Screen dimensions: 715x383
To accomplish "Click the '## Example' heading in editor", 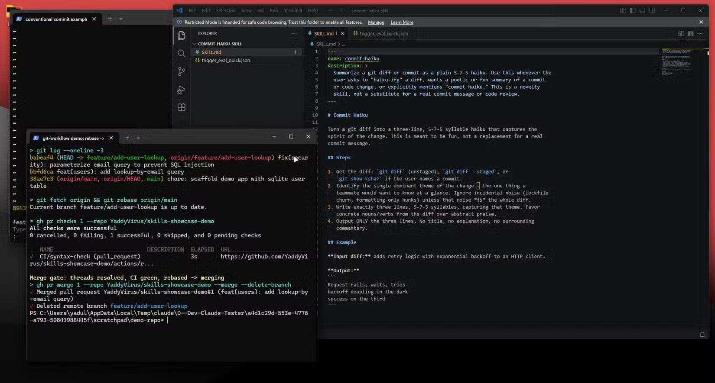I will pyautogui.click(x=342, y=242).
